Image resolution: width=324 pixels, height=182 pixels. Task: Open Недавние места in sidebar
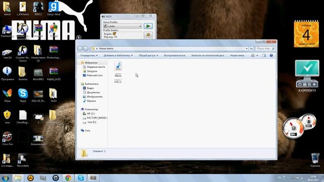tap(96, 67)
